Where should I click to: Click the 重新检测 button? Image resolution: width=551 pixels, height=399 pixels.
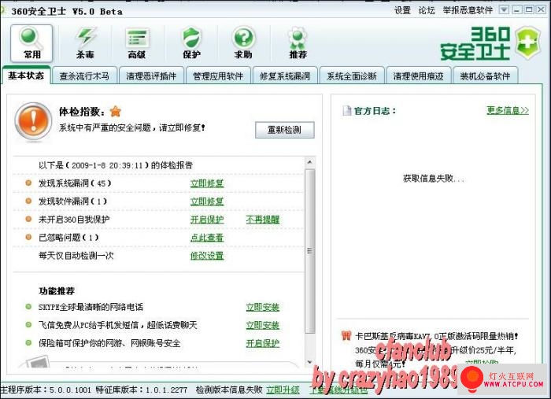coord(285,130)
